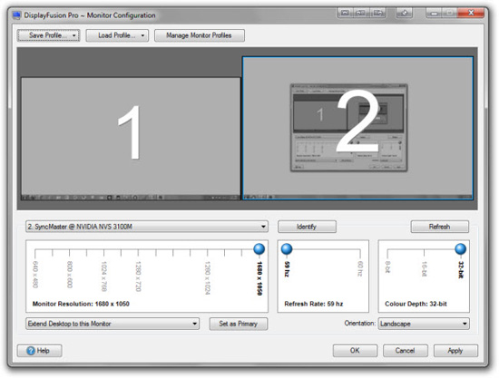Click the Identify button
The width and height of the screenshot is (499, 378).
307,227
